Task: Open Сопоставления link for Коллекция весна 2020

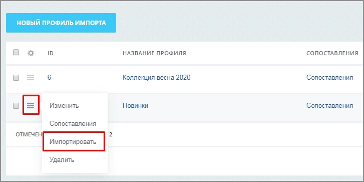Action: (x=329, y=77)
